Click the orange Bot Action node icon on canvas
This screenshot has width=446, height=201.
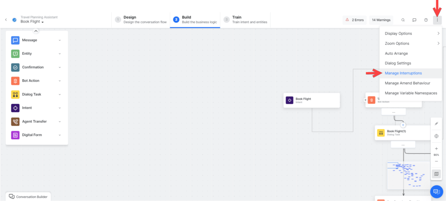pos(372,100)
